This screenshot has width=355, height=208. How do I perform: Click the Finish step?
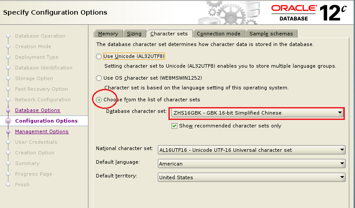coord(22,185)
